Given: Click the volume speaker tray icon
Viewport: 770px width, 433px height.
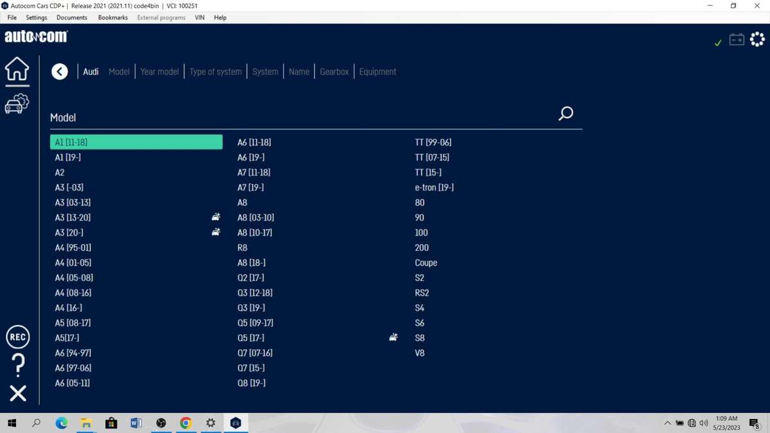Looking at the screenshot, I should point(704,423).
